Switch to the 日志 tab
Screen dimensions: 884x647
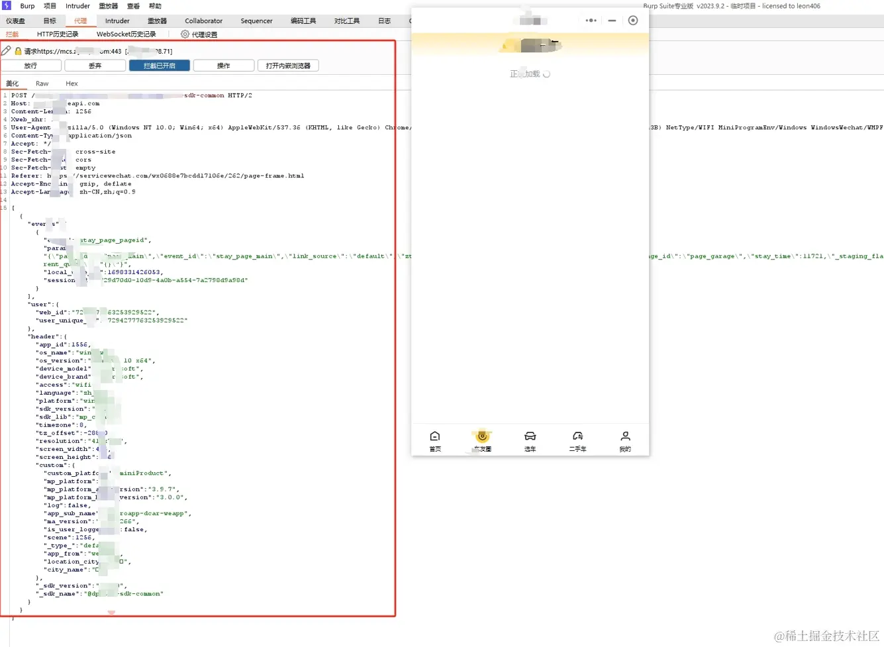click(x=384, y=21)
